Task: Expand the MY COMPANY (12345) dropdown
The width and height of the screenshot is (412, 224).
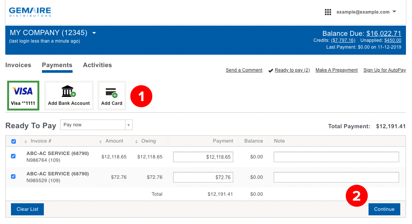Action: pyautogui.click(x=94, y=33)
